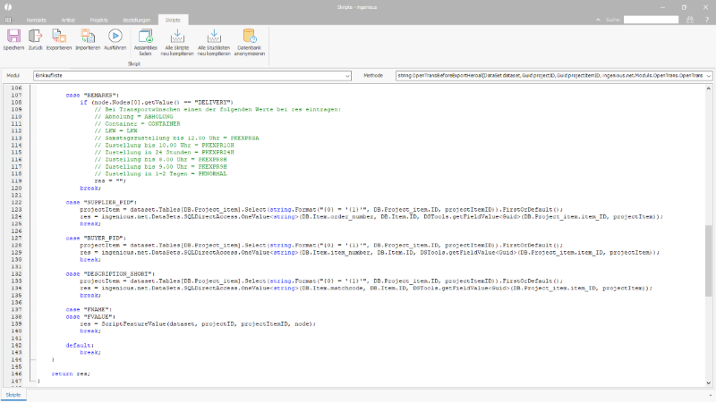Open the Methode dropdown list
Image resolution: width=716 pixels, height=402 pixels.
click(709, 76)
